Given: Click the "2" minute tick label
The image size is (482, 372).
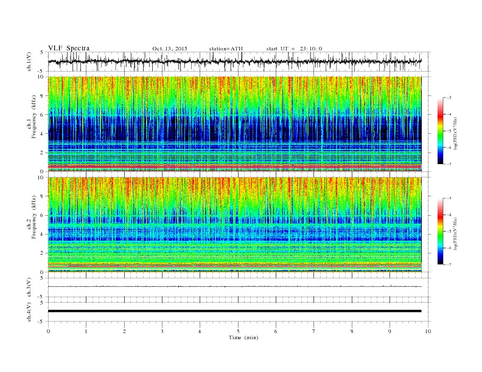Looking at the screenshot, I should (x=124, y=331).
